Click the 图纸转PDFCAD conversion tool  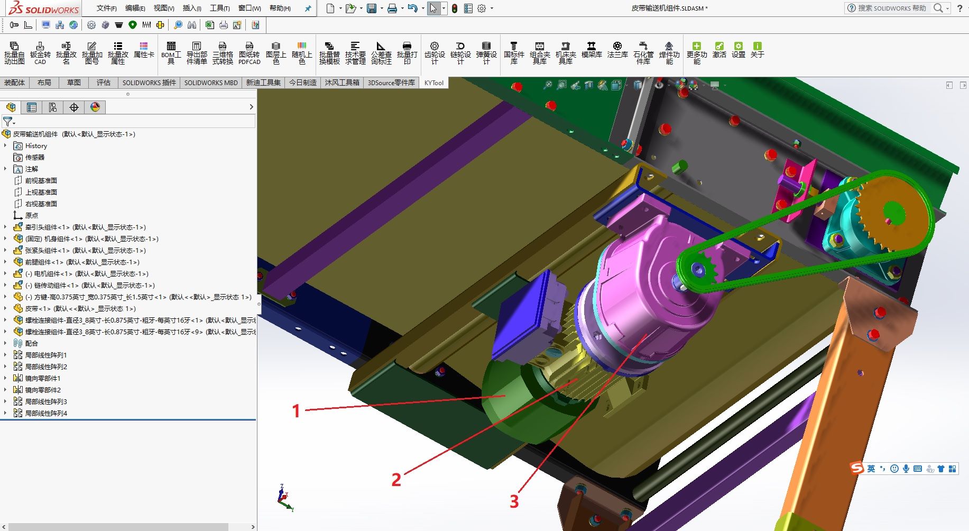[x=249, y=53]
